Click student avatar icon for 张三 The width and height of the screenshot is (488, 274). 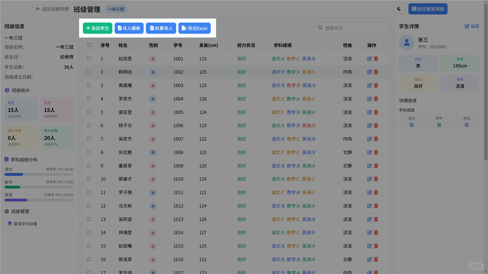(407, 42)
